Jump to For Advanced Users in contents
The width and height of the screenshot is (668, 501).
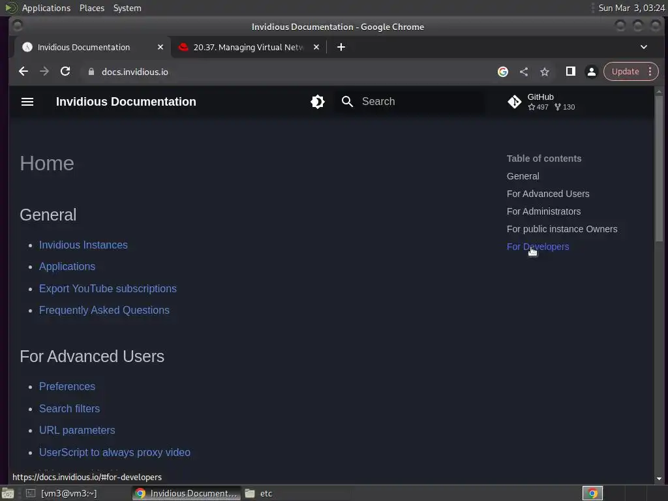(x=548, y=194)
